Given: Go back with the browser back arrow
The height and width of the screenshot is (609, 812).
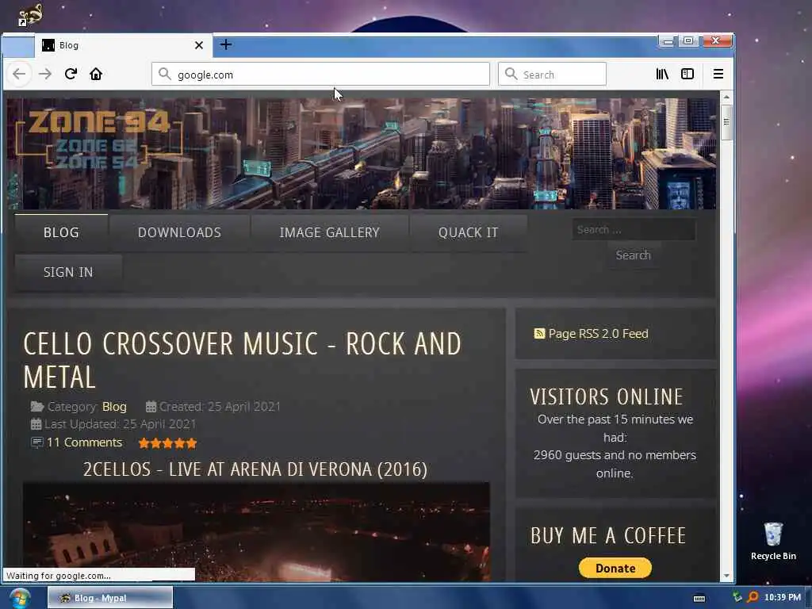Looking at the screenshot, I should (x=19, y=74).
